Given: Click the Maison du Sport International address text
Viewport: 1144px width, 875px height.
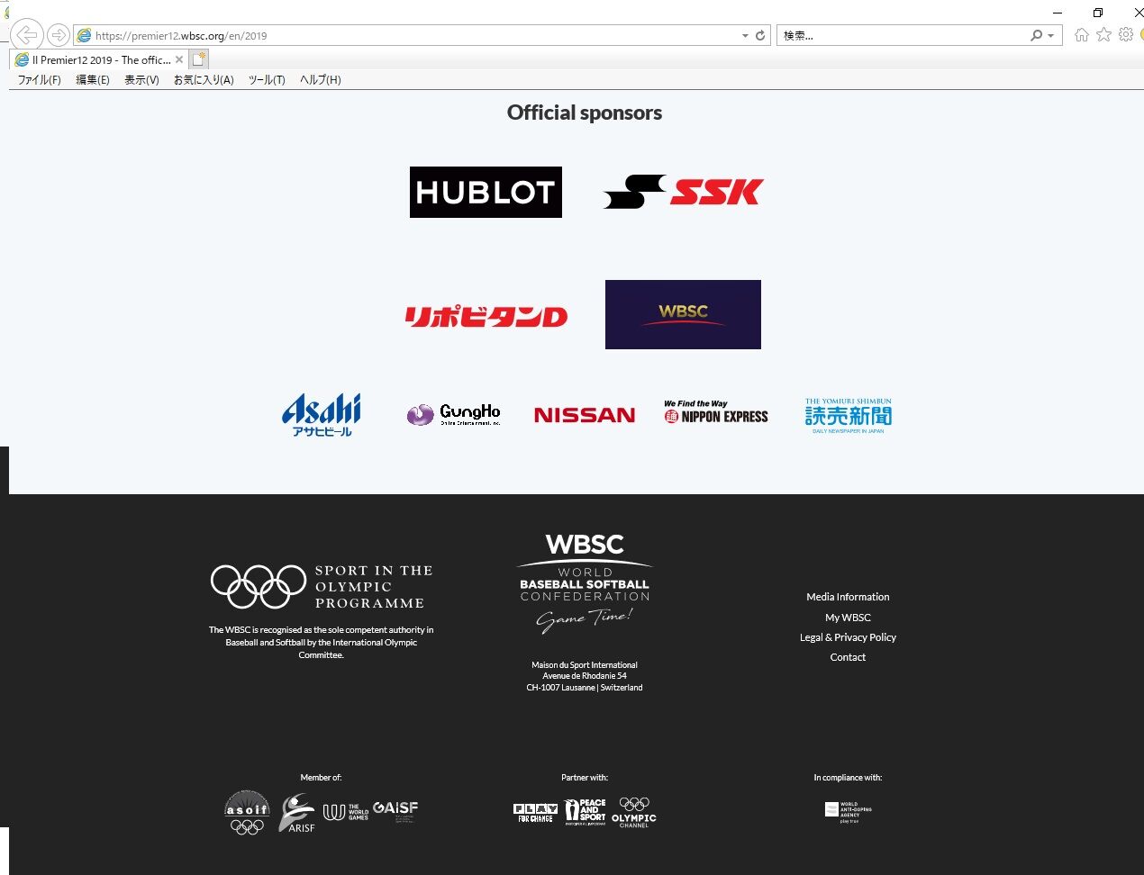Looking at the screenshot, I should [x=585, y=676].
